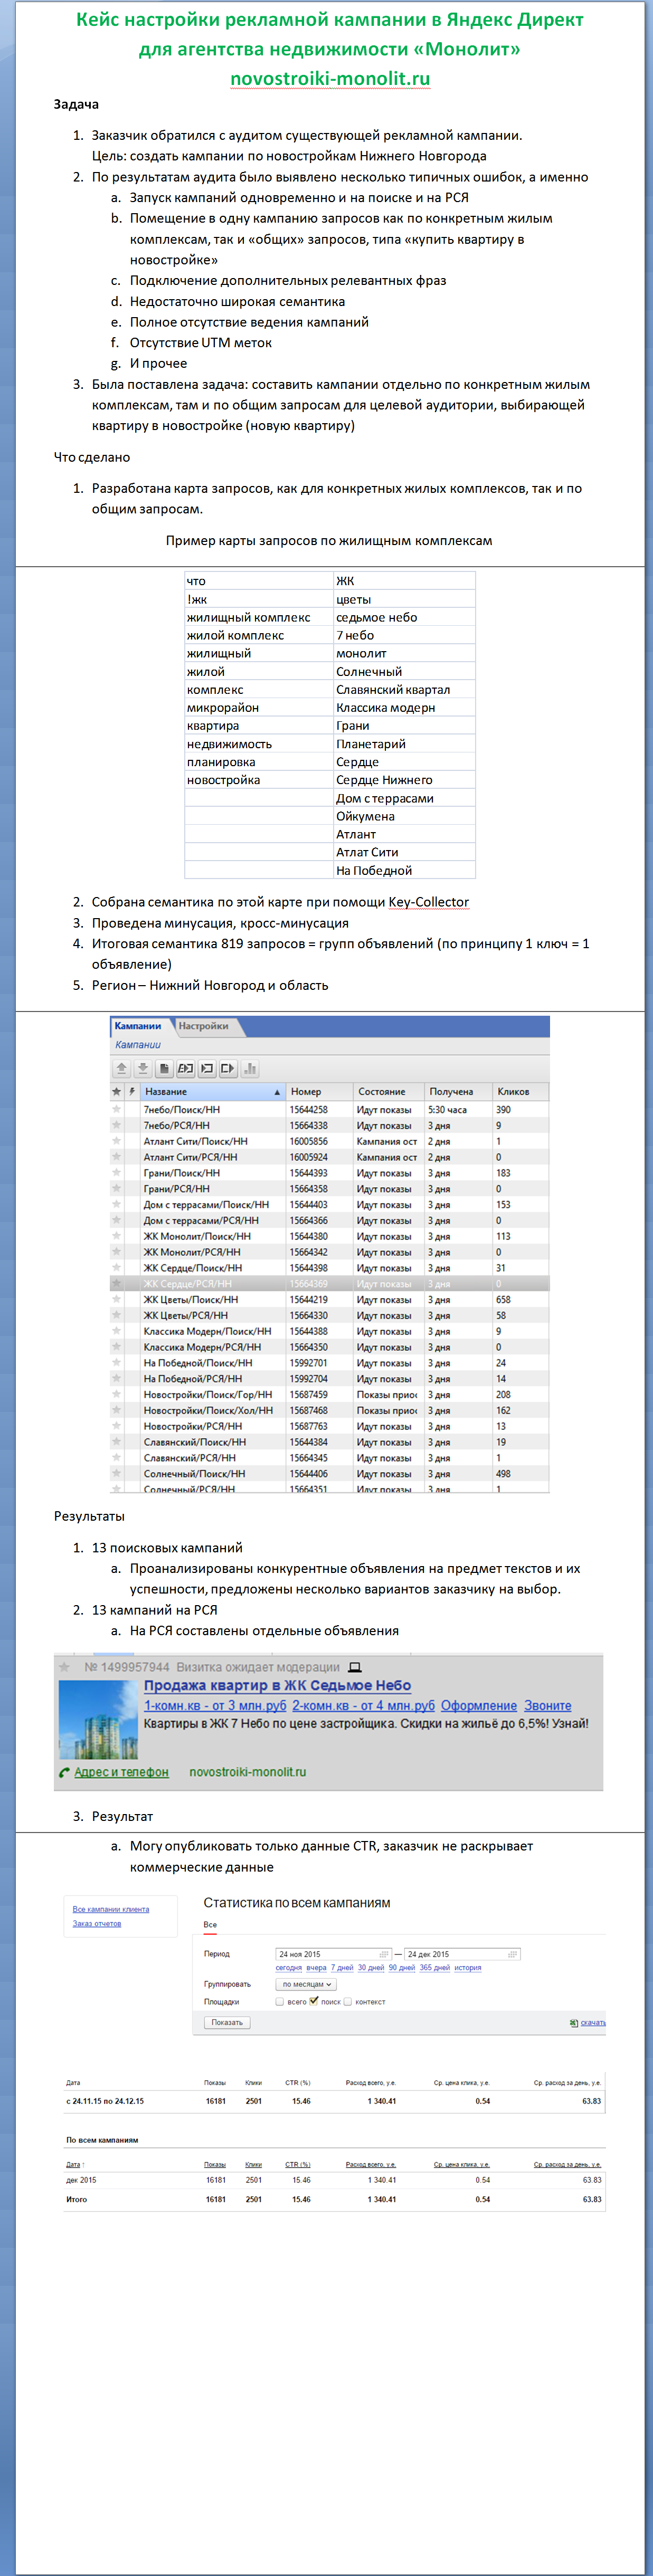This screenshot has width=653, height=2576.
Task: Open 'Все кампании клиента' link
Action: [x=111, y=1909]
